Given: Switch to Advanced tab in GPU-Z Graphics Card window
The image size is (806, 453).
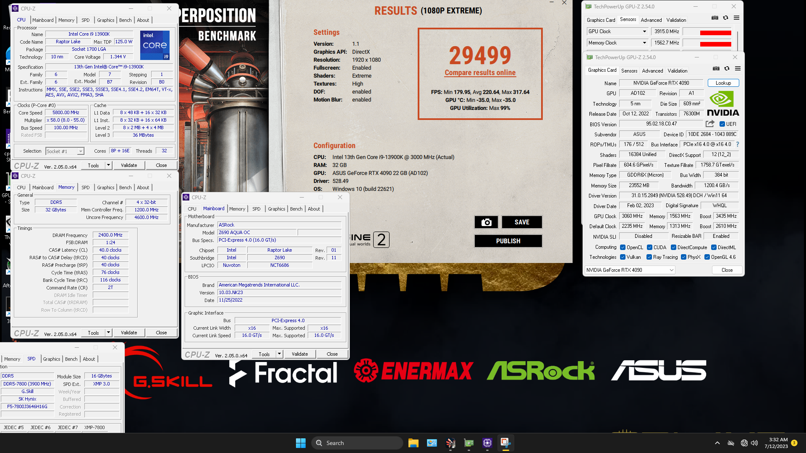Looking at the screenshot, I should click(652, 71).
